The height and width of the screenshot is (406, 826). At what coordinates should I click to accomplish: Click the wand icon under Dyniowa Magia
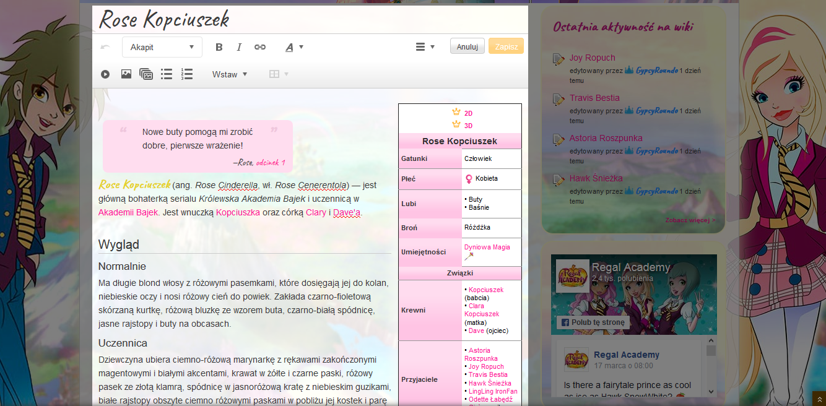point(469,256)
